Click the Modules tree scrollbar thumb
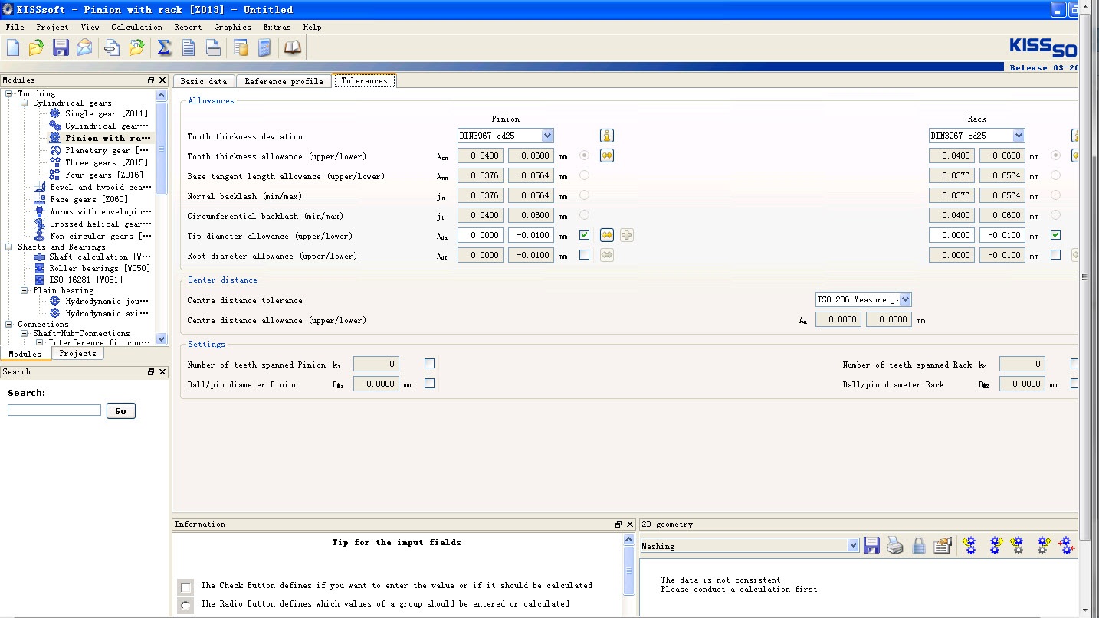Image resolution: width=1099 pixels, height=618 pixels. point(161,147)
